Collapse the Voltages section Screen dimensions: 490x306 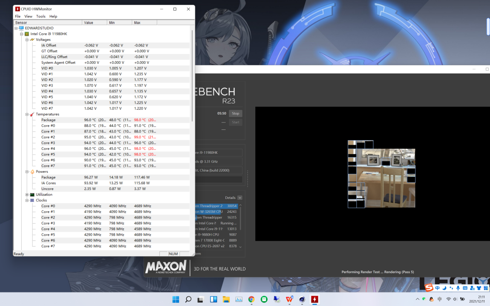[x=27, y=40]
